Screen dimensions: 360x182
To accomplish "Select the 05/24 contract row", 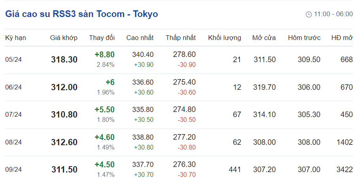I will 13,60.
